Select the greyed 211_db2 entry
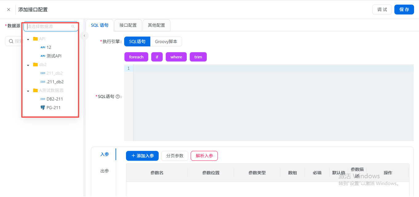Image resolution: width=419 pixels, height=197 pixels. [x=55, y=73]
